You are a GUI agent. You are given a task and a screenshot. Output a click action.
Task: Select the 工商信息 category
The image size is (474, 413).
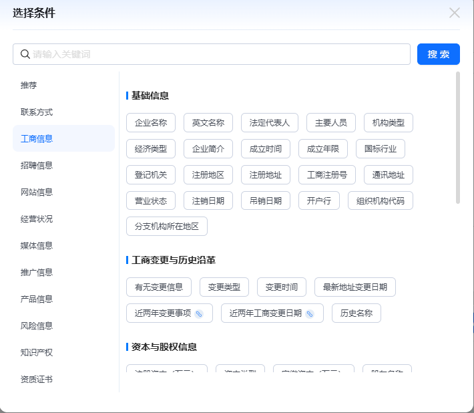[63, 138]
